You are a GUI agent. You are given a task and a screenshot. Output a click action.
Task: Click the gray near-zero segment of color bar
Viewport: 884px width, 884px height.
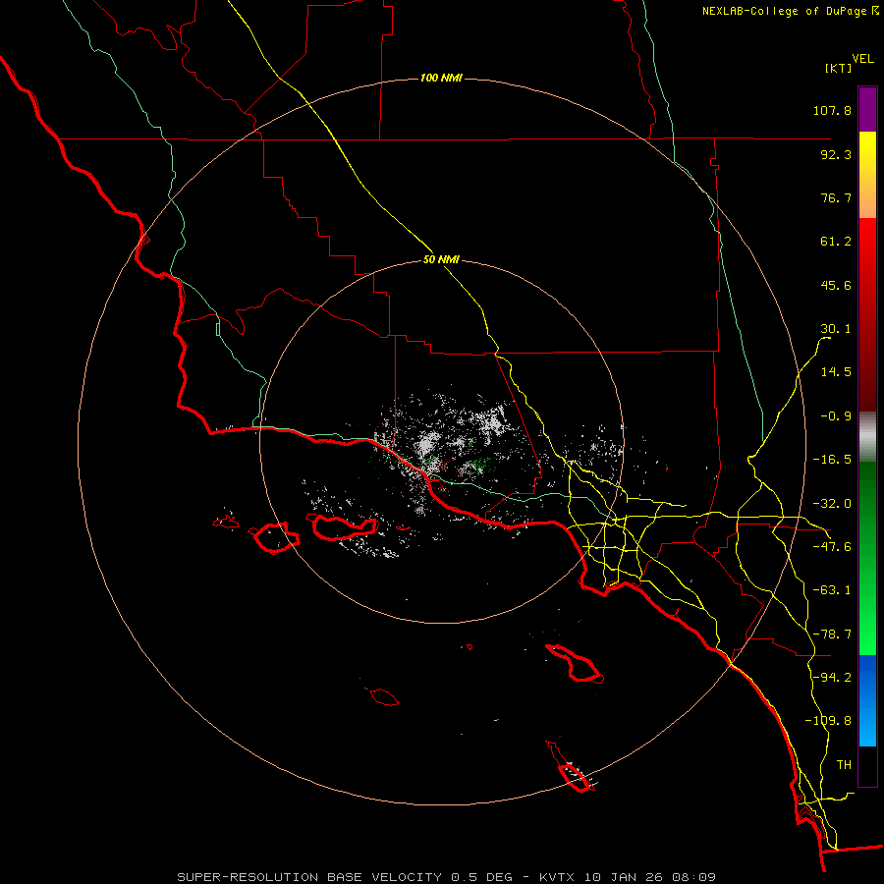[x=867, y=437]
